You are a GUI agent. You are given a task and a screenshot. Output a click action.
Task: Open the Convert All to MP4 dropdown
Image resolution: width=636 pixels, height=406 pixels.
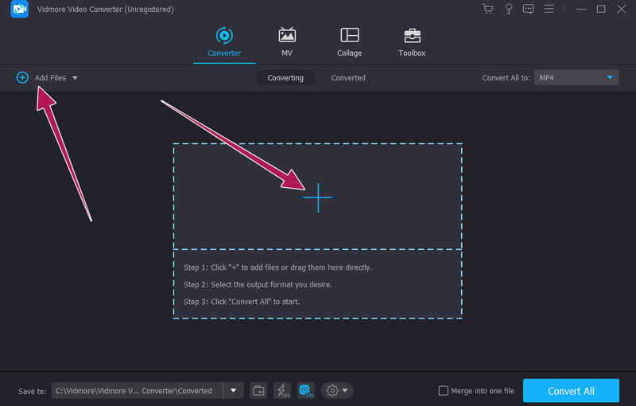(576, 78)
